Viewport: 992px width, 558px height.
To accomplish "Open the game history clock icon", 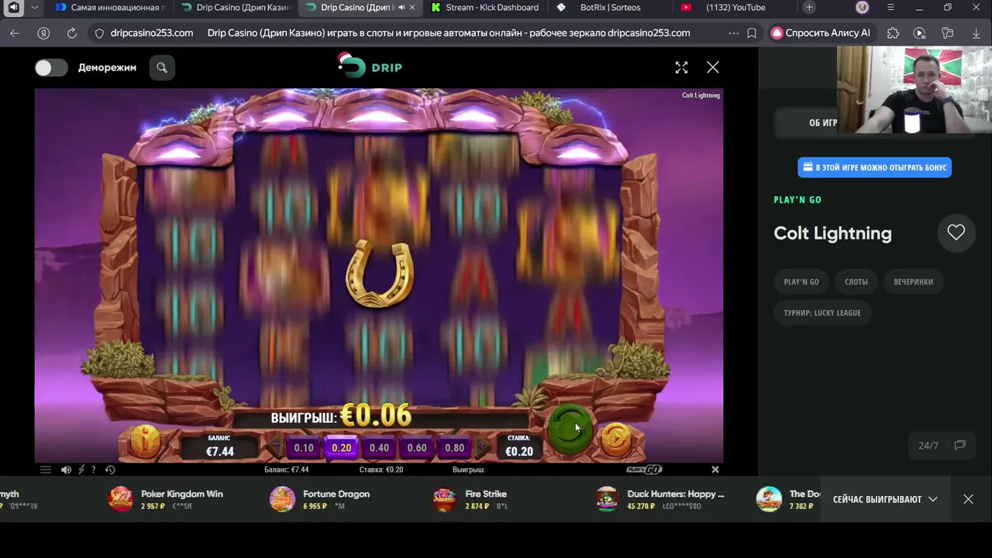I will pos(110,470).
